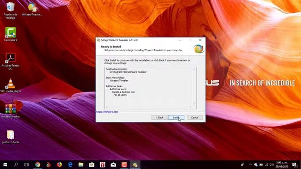The height and width of the screenshot is (169, 301).
Task: Cancel the Winaero Tweaker setup
Action: 195,117
